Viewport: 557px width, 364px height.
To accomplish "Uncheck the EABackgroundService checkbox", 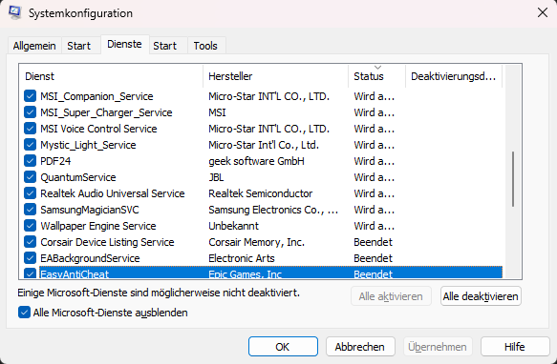I will pos(31,258).
